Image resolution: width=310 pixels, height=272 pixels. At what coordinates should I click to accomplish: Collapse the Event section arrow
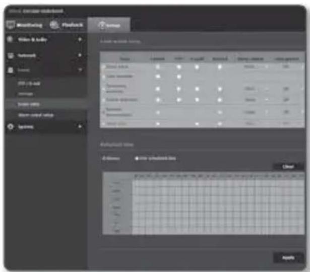[80, 70]
